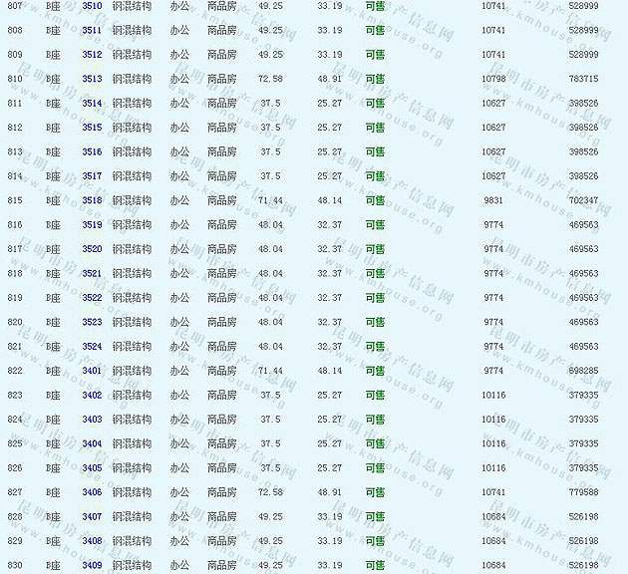Open room 3406 link
The height and width of the screenshot is (574, 628).
tap(92, 492)
